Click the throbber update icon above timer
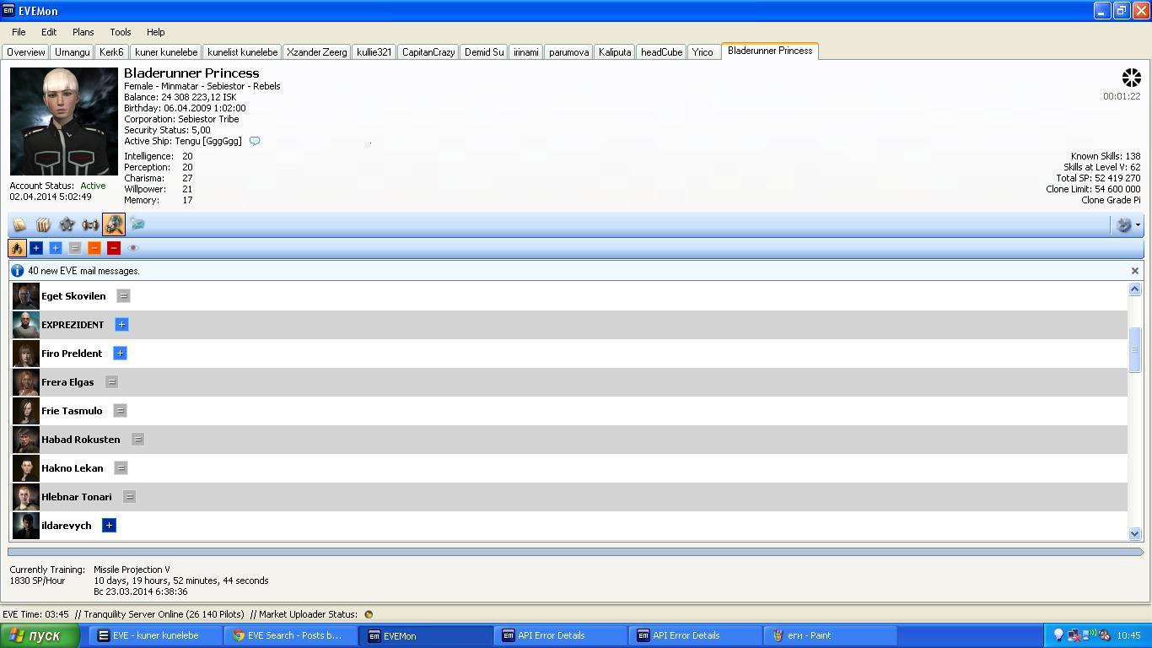 (1131, 78)
